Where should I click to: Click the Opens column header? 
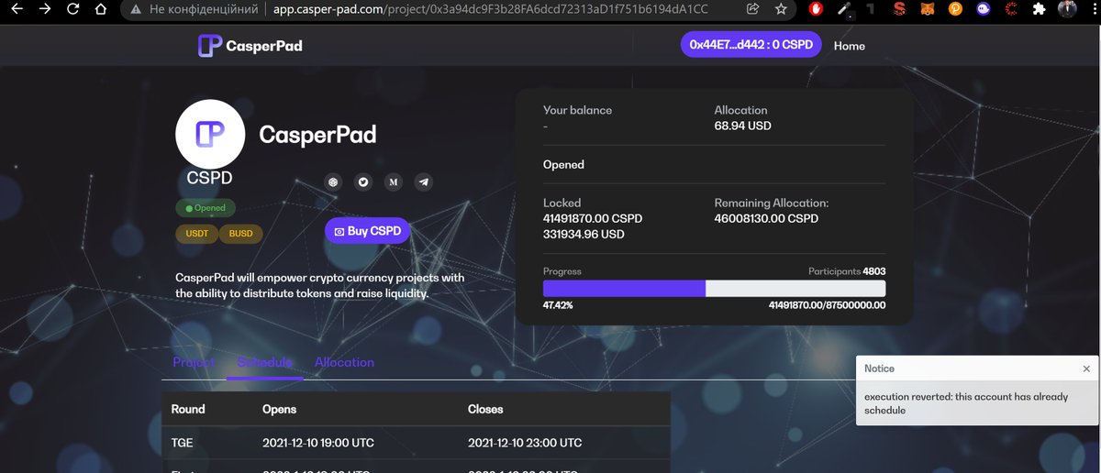tap(279, 409)
